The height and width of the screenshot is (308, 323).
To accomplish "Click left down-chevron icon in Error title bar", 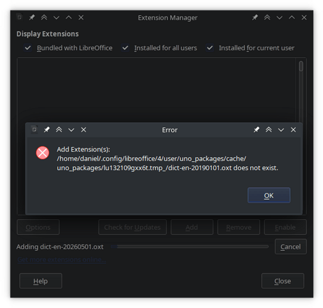I will tap(72, 130).
